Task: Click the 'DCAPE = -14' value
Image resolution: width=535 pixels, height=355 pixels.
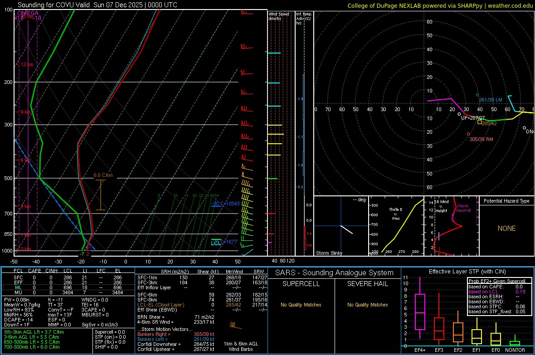Action: pyautogui.click(x=19, y=320)
